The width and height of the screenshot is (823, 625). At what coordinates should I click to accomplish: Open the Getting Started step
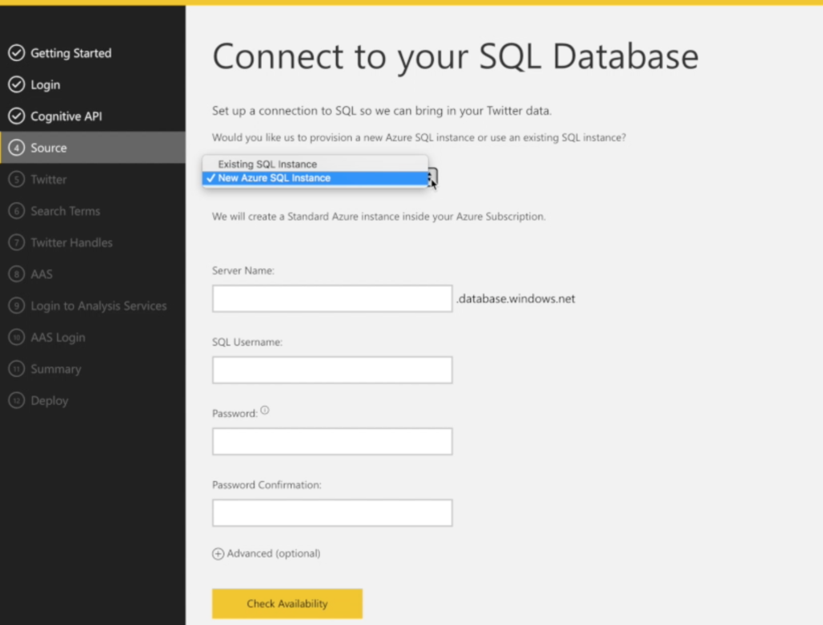click(x=71, y=53)
